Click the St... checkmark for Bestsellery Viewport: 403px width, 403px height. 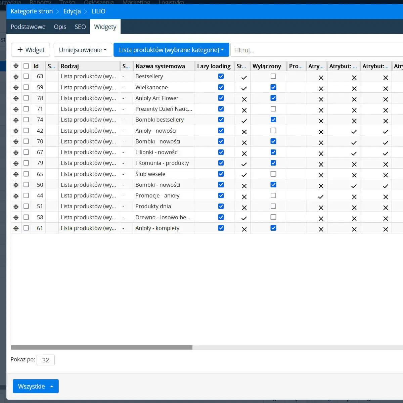click(244, 78)
